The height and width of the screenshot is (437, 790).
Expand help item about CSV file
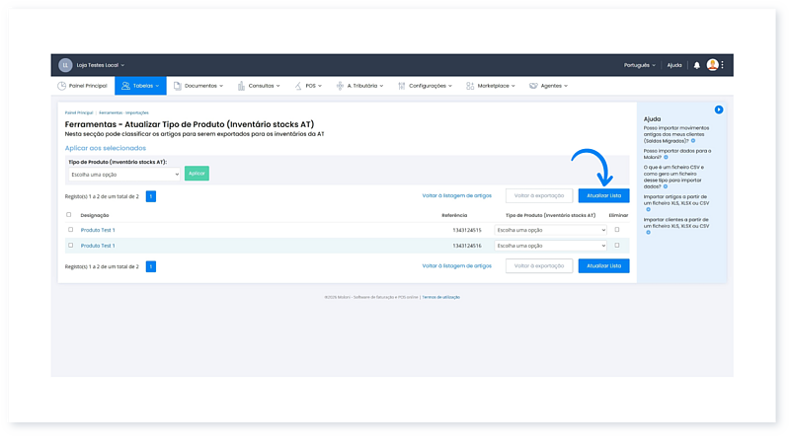pos(665,186)
